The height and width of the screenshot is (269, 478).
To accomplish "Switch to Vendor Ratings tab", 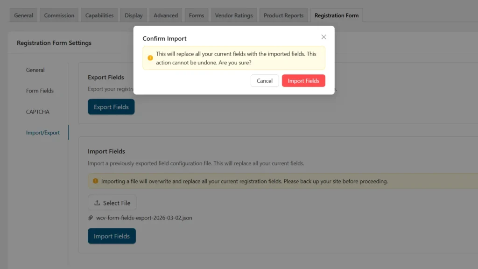I will coord(234,15).
